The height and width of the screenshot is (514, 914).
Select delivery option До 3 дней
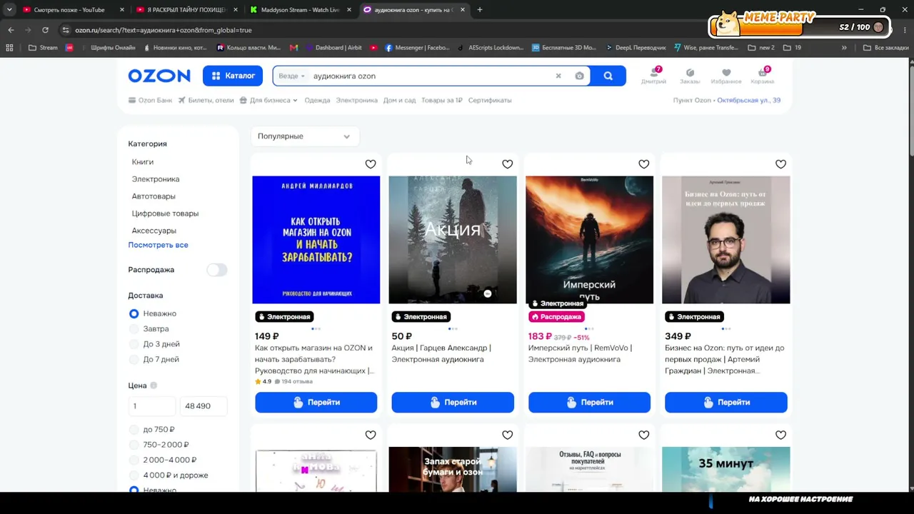134,344
